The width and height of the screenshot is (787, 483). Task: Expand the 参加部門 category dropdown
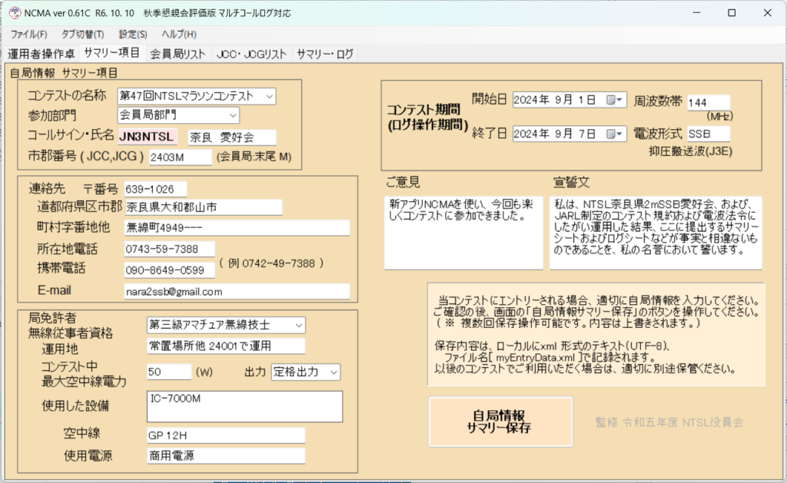pyautogui.click(x=232, y=115)
